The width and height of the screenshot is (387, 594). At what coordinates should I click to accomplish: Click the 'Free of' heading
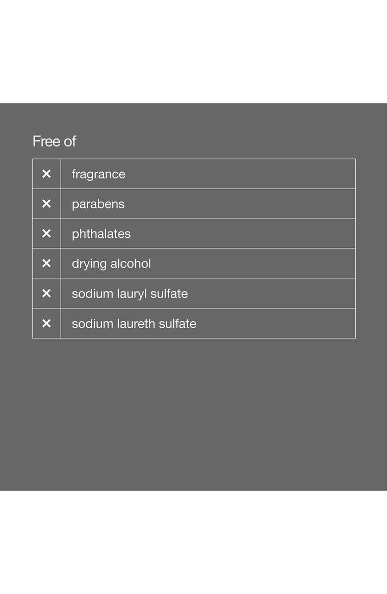(x=54, y=142)
